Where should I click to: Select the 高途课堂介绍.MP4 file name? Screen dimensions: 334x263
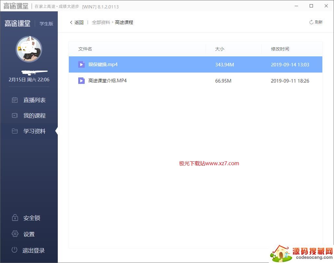[107, 81]
